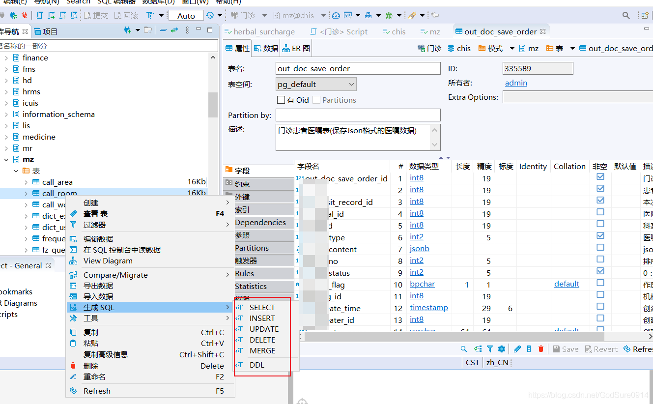Click create new folder icon in navigator
This screenshot has height=404, width=653.
pos(148,30)
